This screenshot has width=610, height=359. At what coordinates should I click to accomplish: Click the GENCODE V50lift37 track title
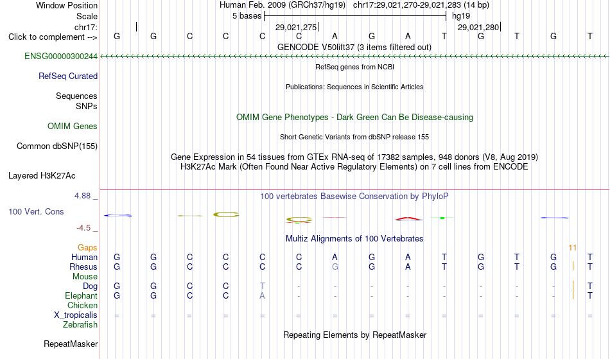(x=354, y=48)
